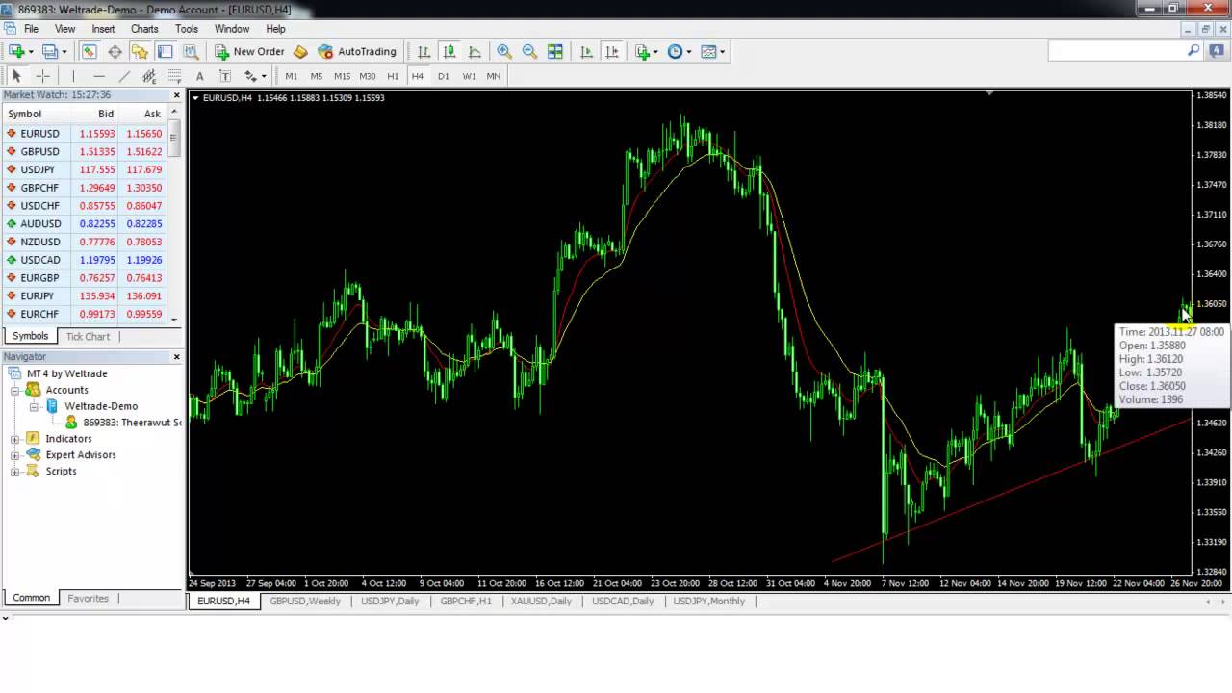Toggle Auto Scroll chart icon

click(586, 51)
